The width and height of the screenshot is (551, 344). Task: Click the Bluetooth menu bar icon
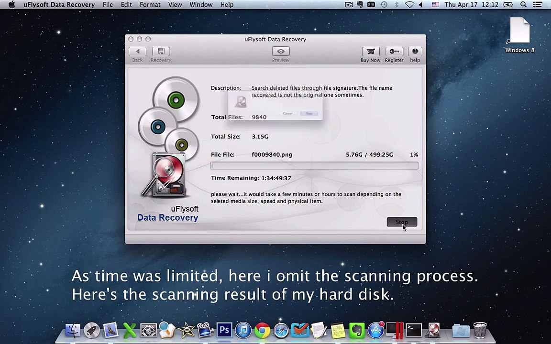[397, 5]
